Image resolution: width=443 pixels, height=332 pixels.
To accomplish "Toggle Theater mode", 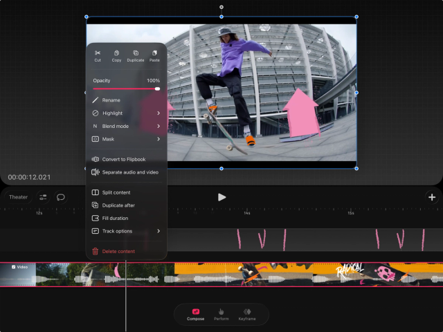I will pyautogui.click(x=18, y=197).
